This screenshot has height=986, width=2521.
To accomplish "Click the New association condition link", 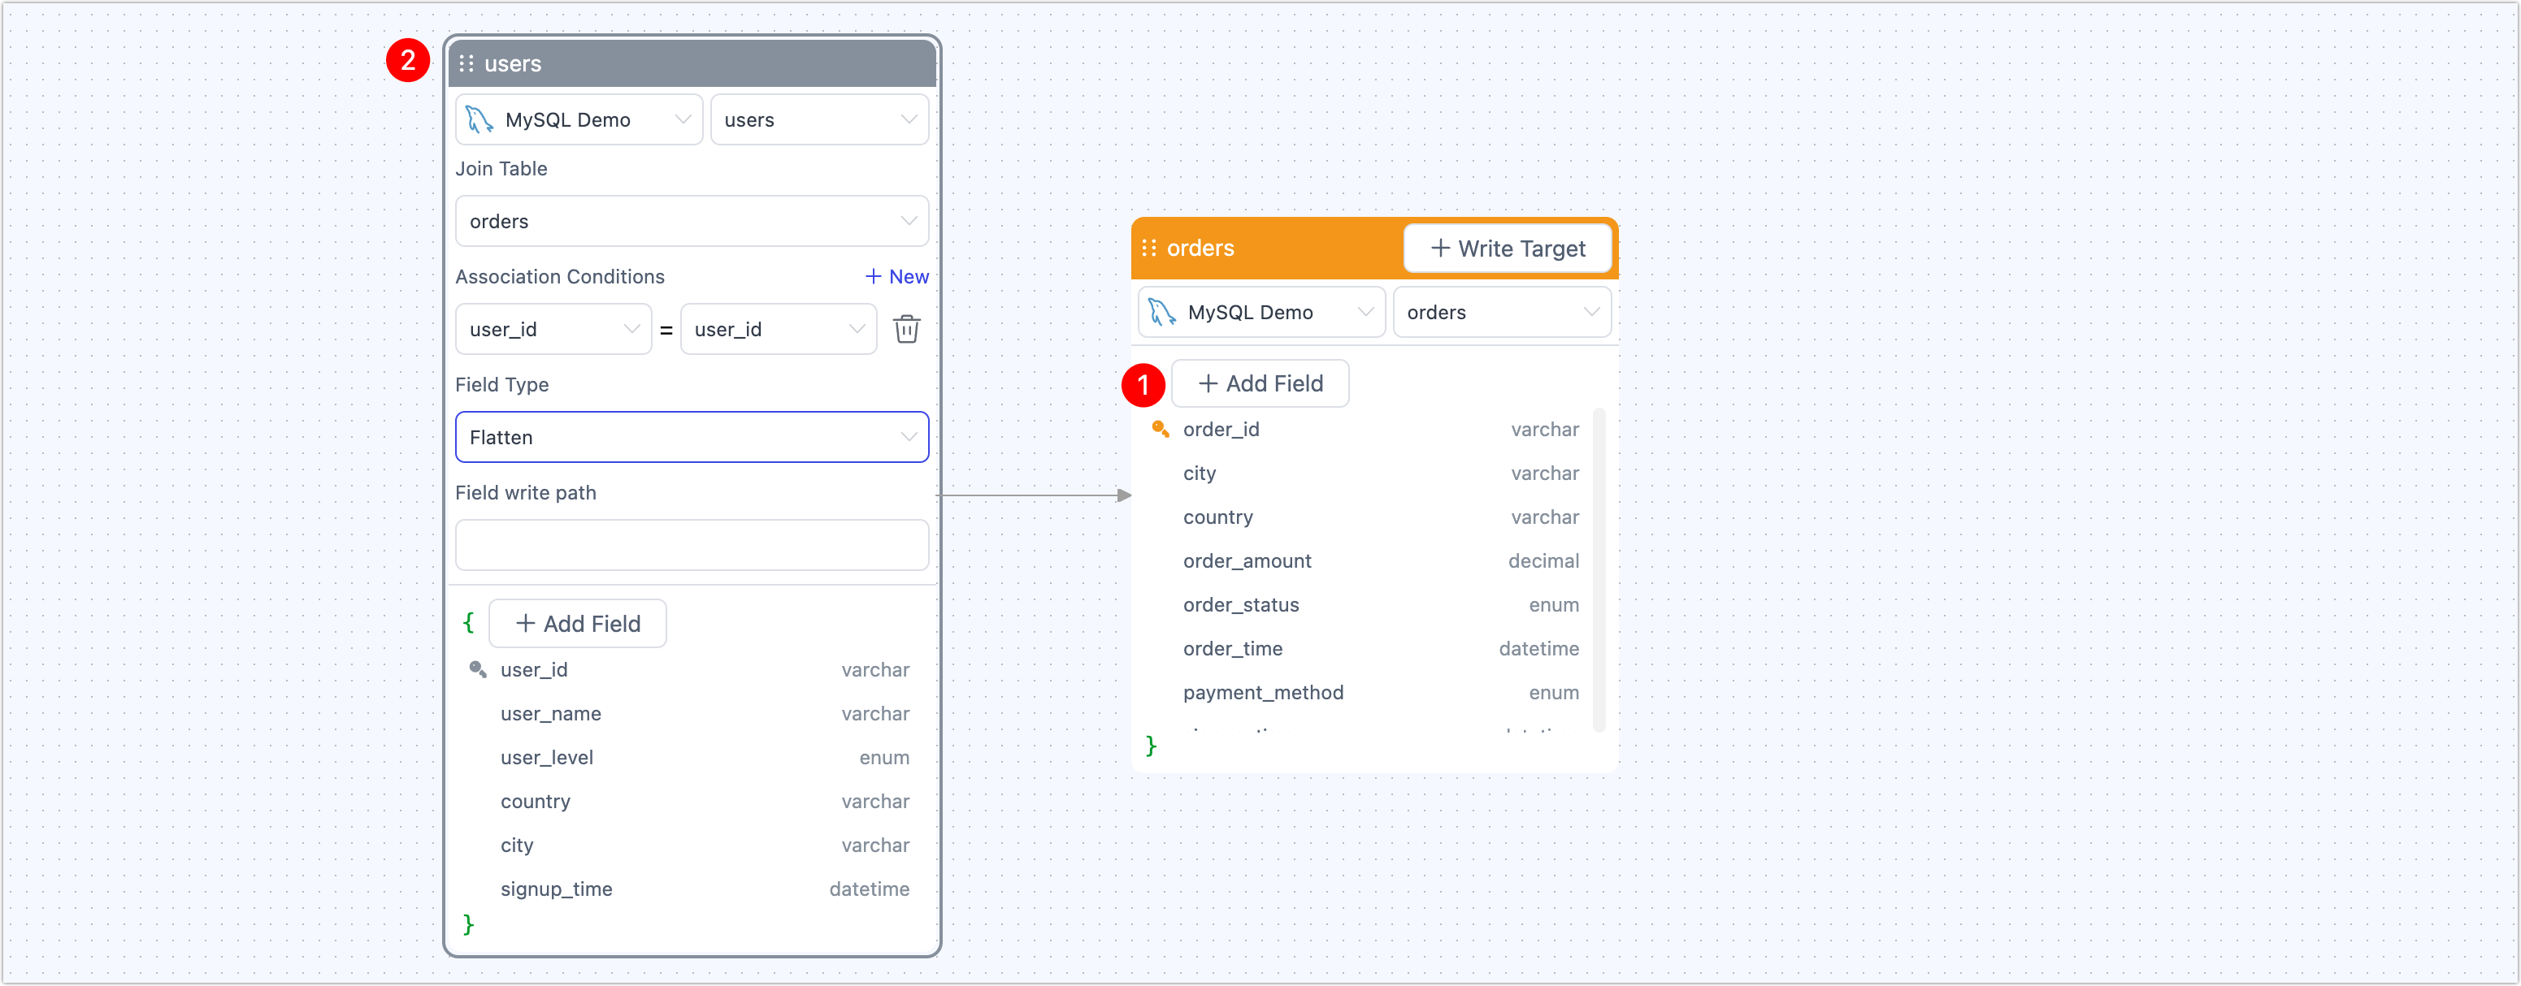I will pyautogui.click(x=908, y=277).
